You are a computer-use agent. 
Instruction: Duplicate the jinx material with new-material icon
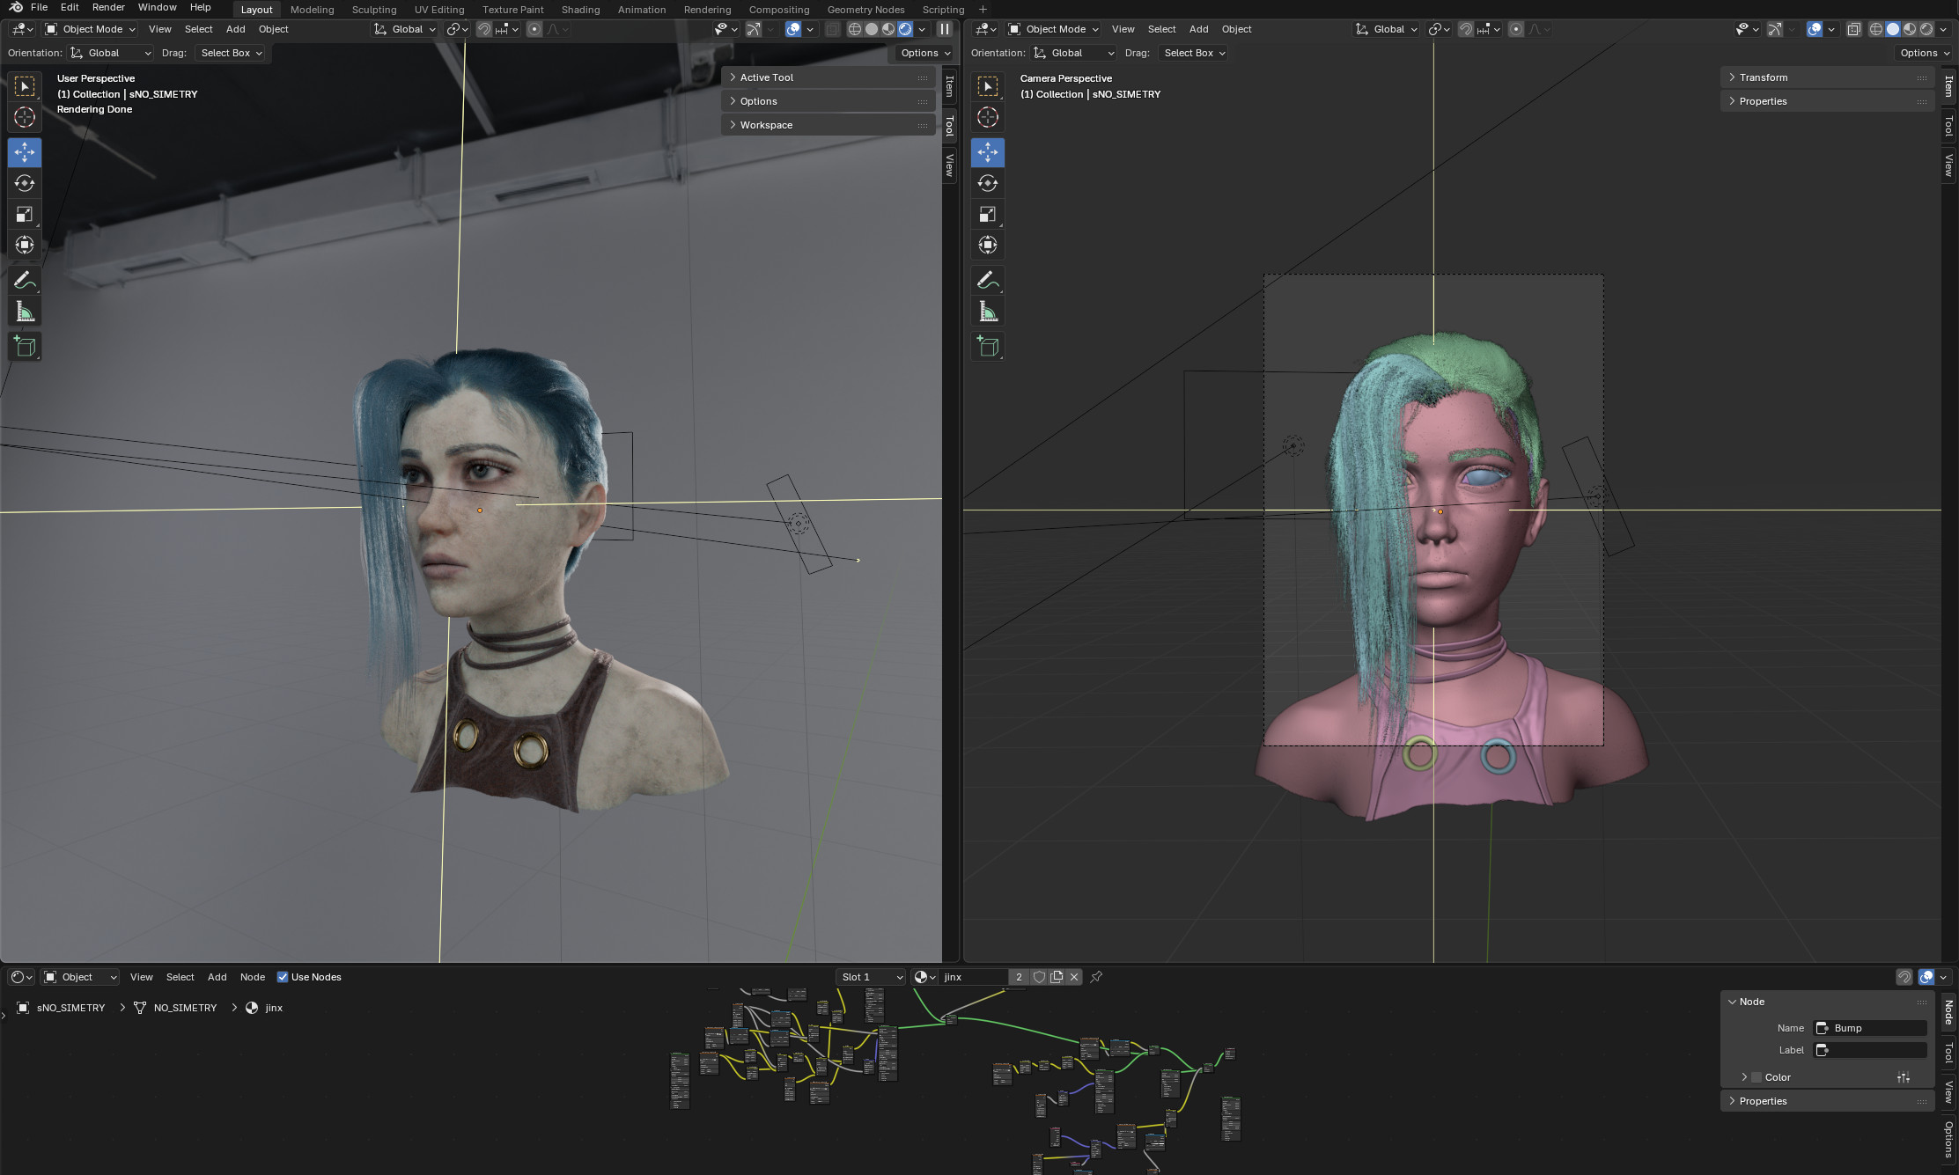1057,977
